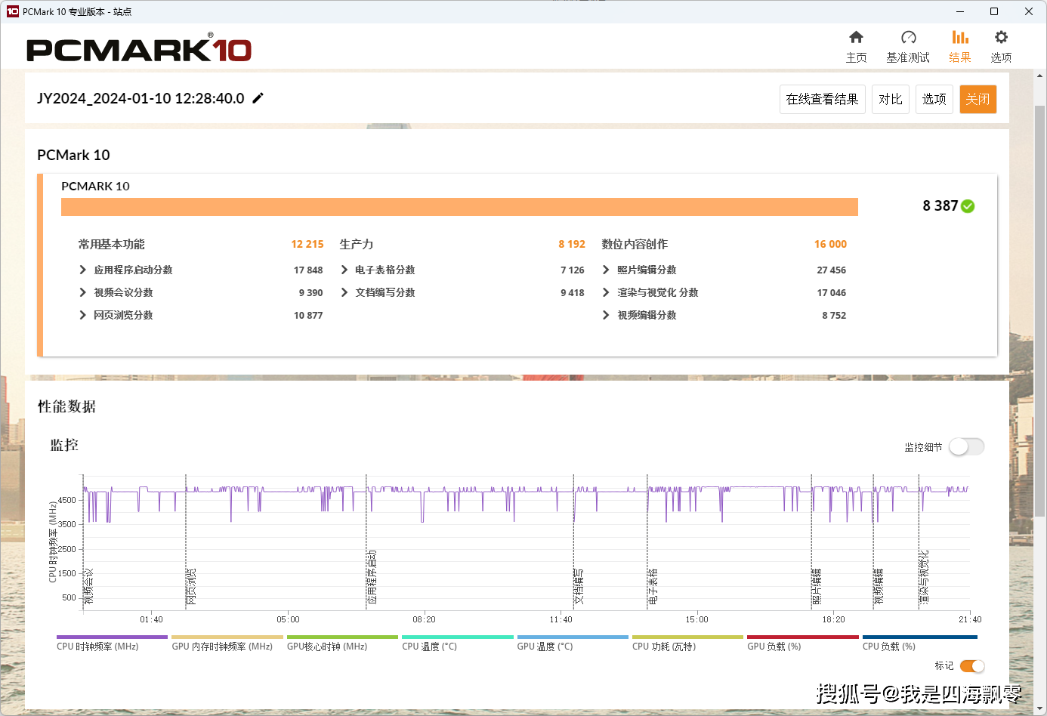Click the PCMark 10 app icon in title bar
This screenshot has height=716, width=1047.
[x=12, y=11]
